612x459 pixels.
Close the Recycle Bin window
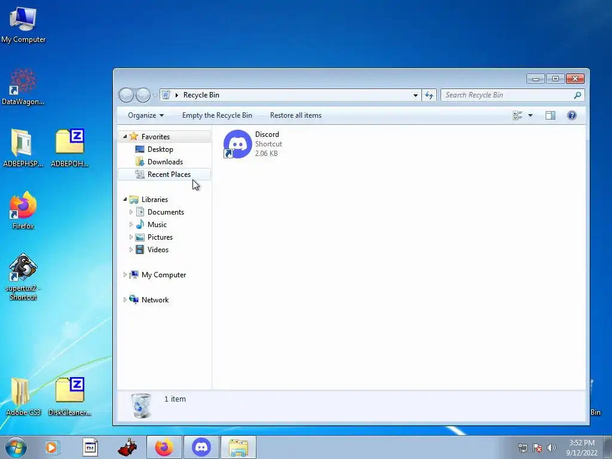[575, 79]
